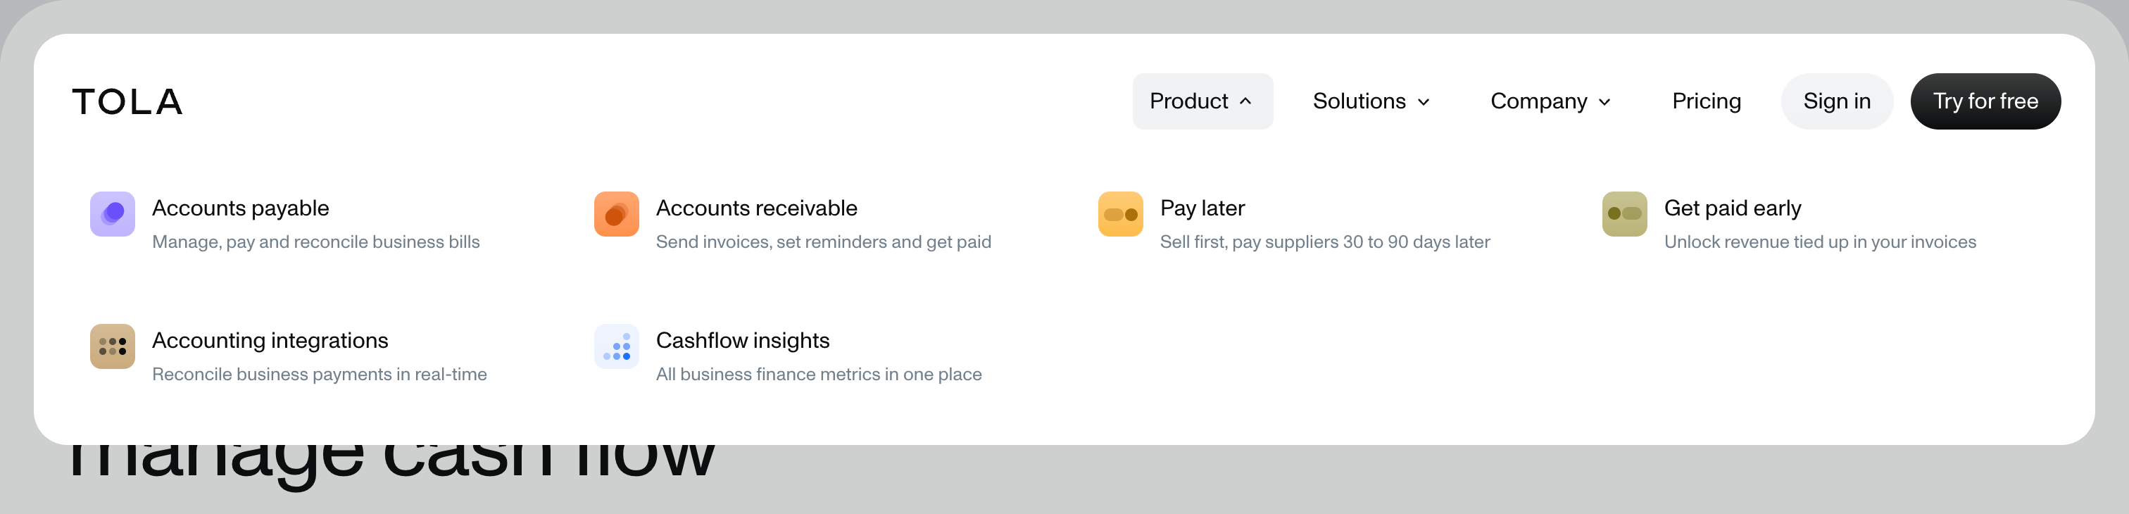This screenshot has width=2129, height=514.
Task: Open the Pricing page
Action: point(1706,101)
